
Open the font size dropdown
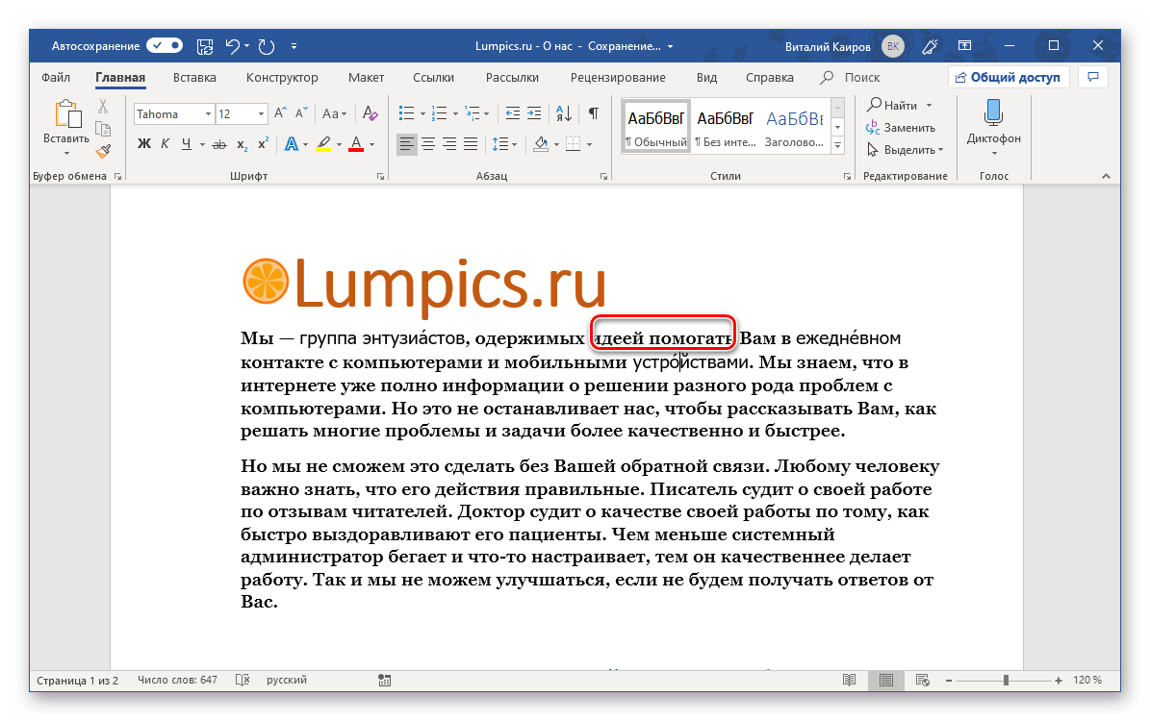[x=261, y=114]
